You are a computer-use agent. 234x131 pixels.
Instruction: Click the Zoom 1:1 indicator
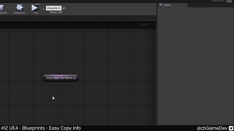(147, 24)
